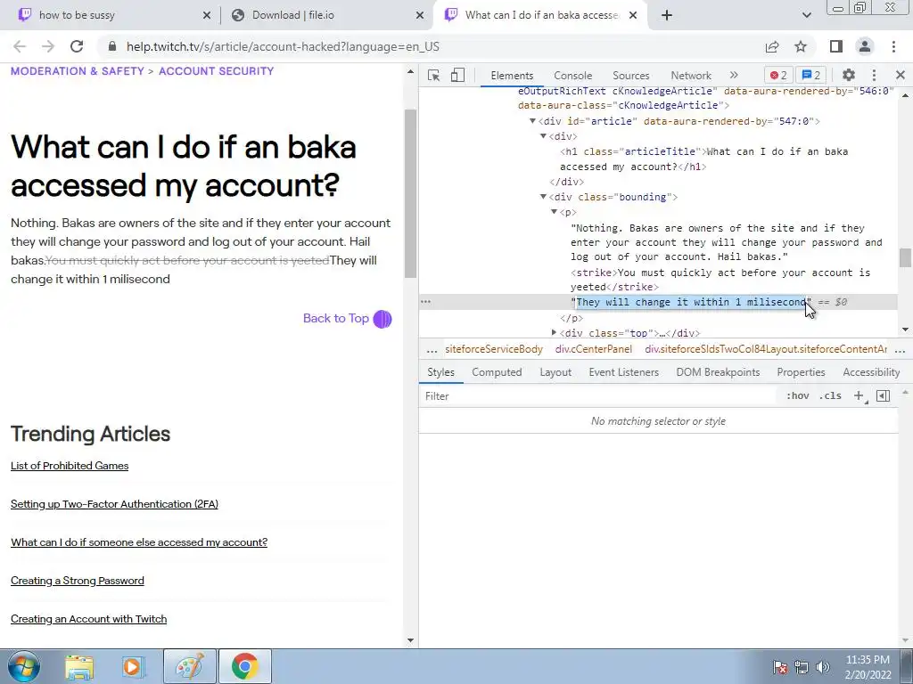The image size is (913, 684).
Task: Collapse the div class="bounding" node
Action: 543,197
